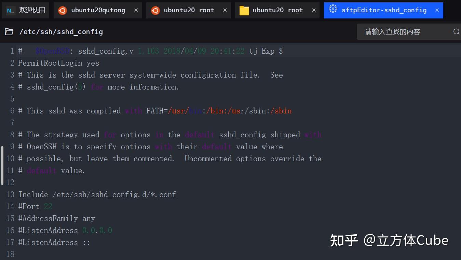Click the gear icon on the sftpEditor-sshd_config tab
This screenshot has height=260, width=461.
click(x=333, y=9)
